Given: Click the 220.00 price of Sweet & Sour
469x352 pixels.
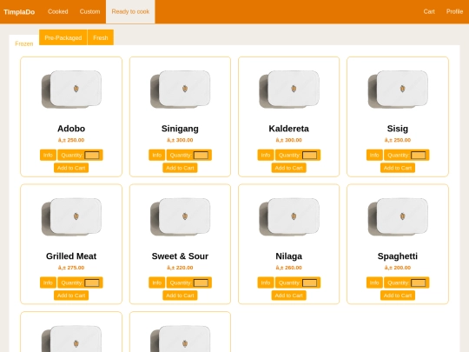Looking at the screenshot, I should coord(180,268).
